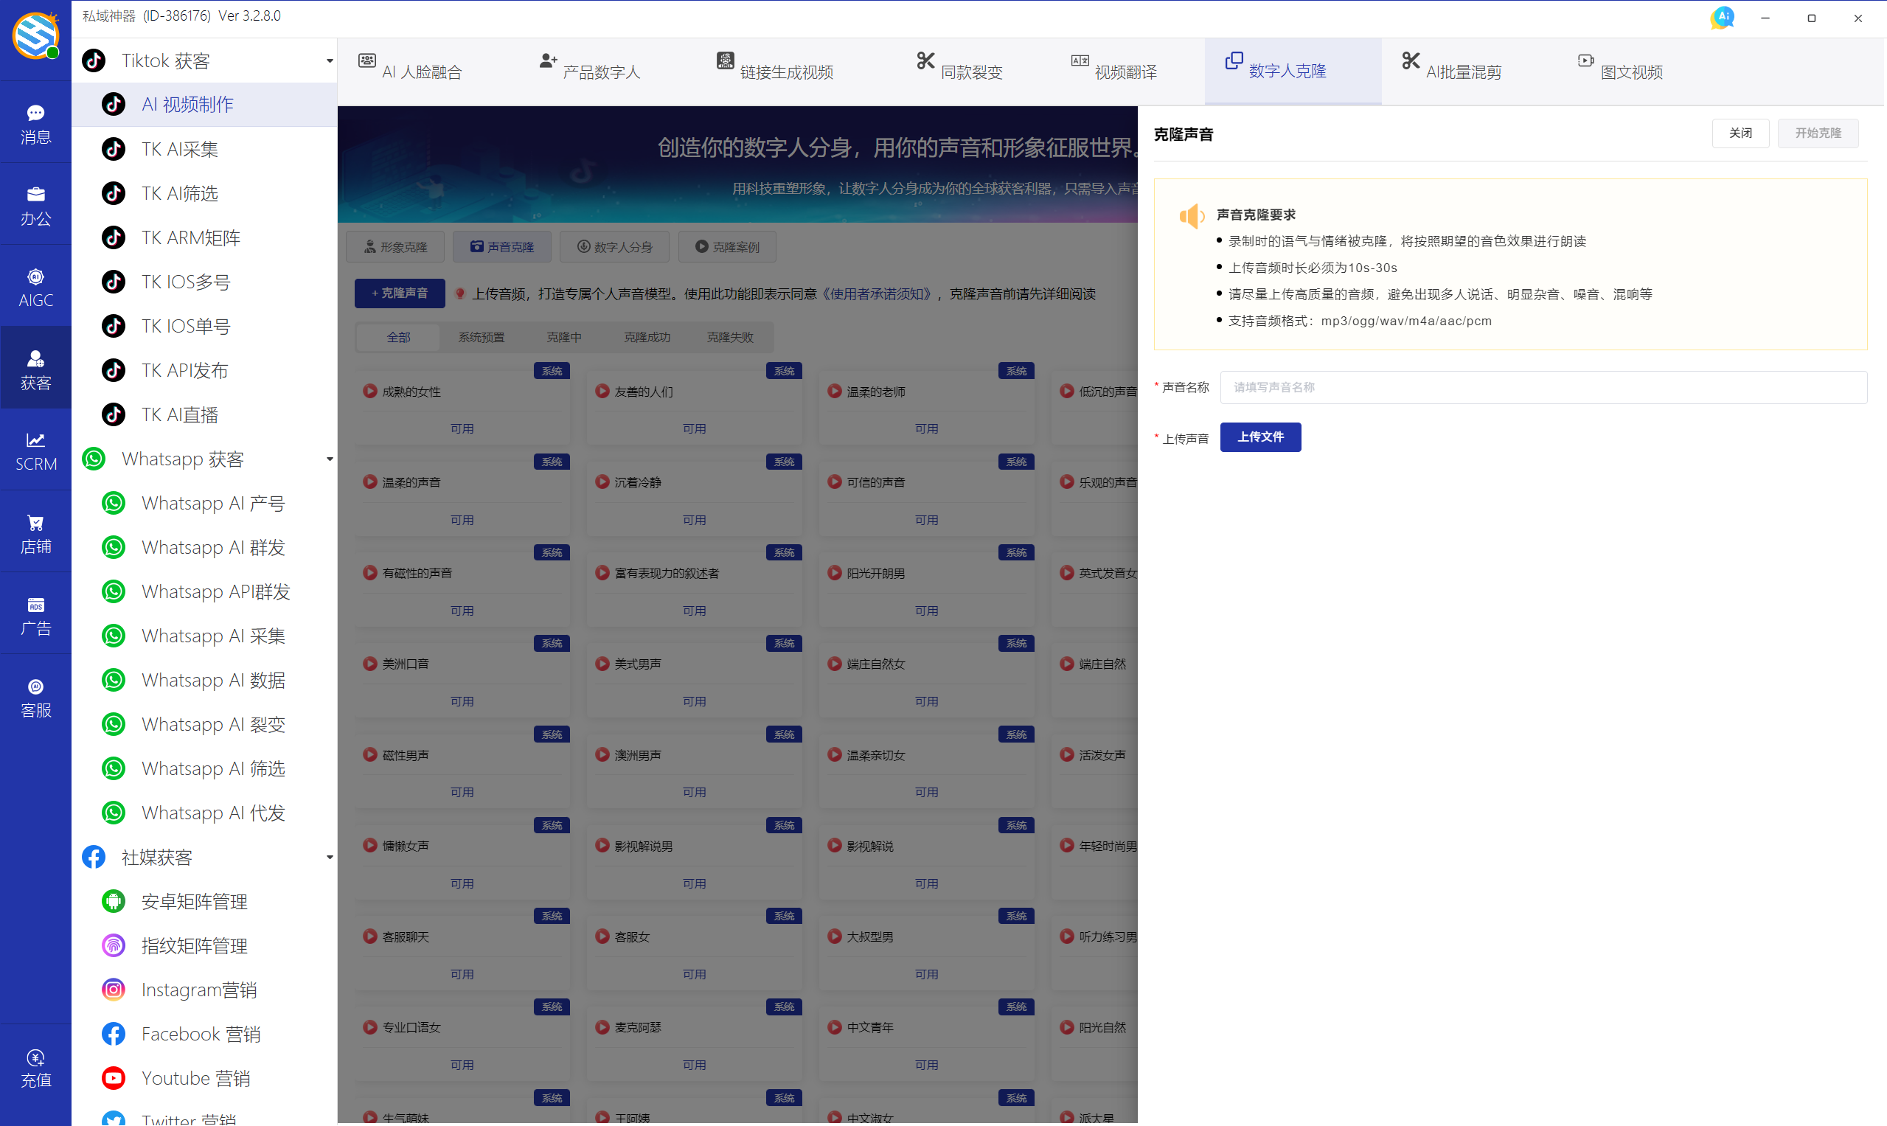
Task: Filter voices by 克隆成功
Action: pyautogui.click(x=647, y=337)
